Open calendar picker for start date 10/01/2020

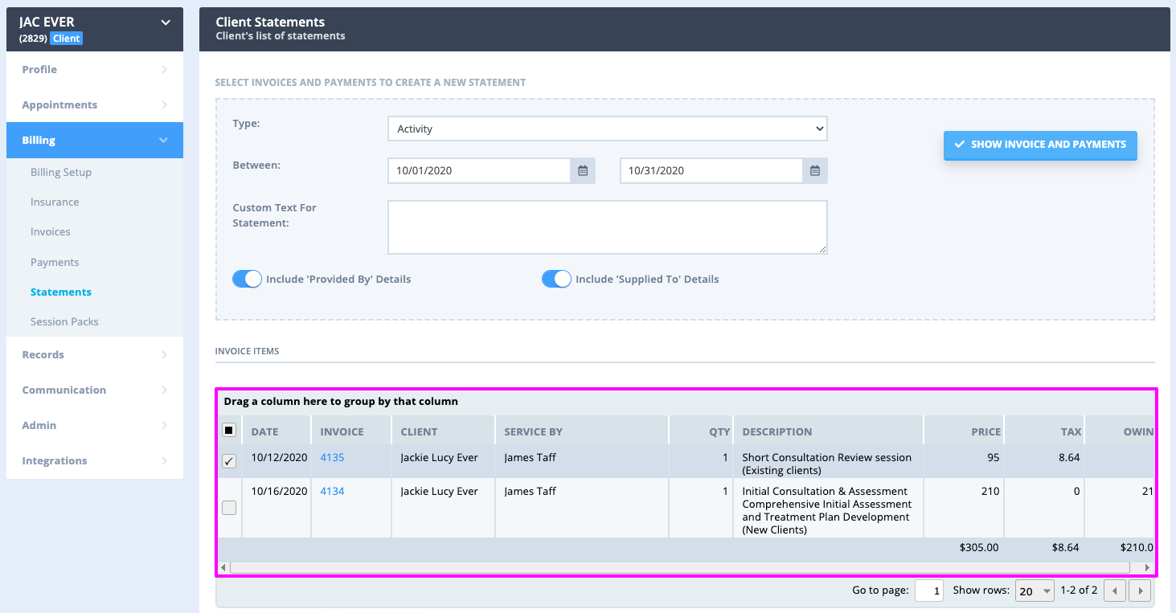tap(583, 171)
